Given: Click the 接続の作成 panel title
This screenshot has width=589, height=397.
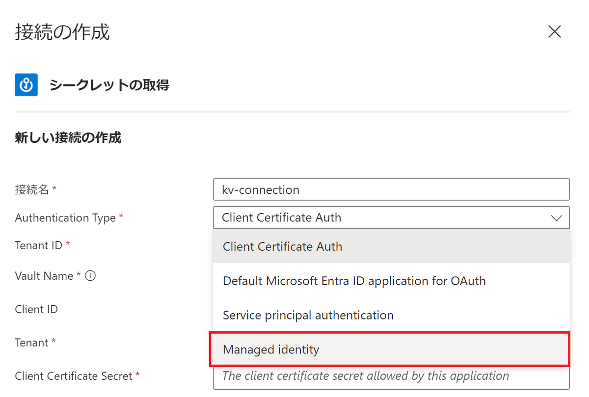Looking at the screenshot, I should pyautogui.click(x=62, y=32).
